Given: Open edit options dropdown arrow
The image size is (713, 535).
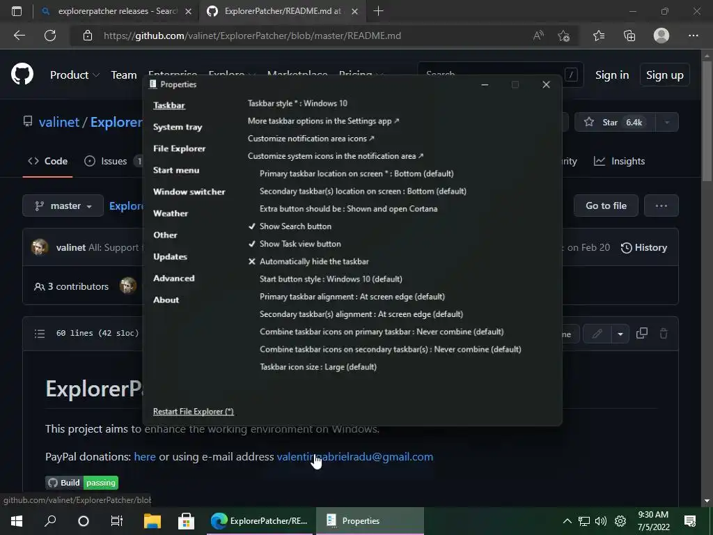Looking at the screenshot, I should [x=620, y=334].
